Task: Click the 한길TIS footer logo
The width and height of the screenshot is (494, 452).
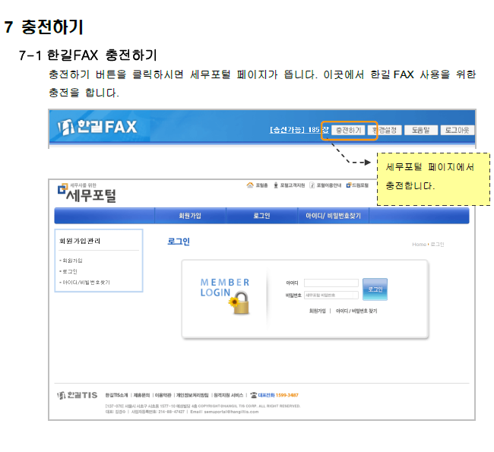Action: click(78, 395)
